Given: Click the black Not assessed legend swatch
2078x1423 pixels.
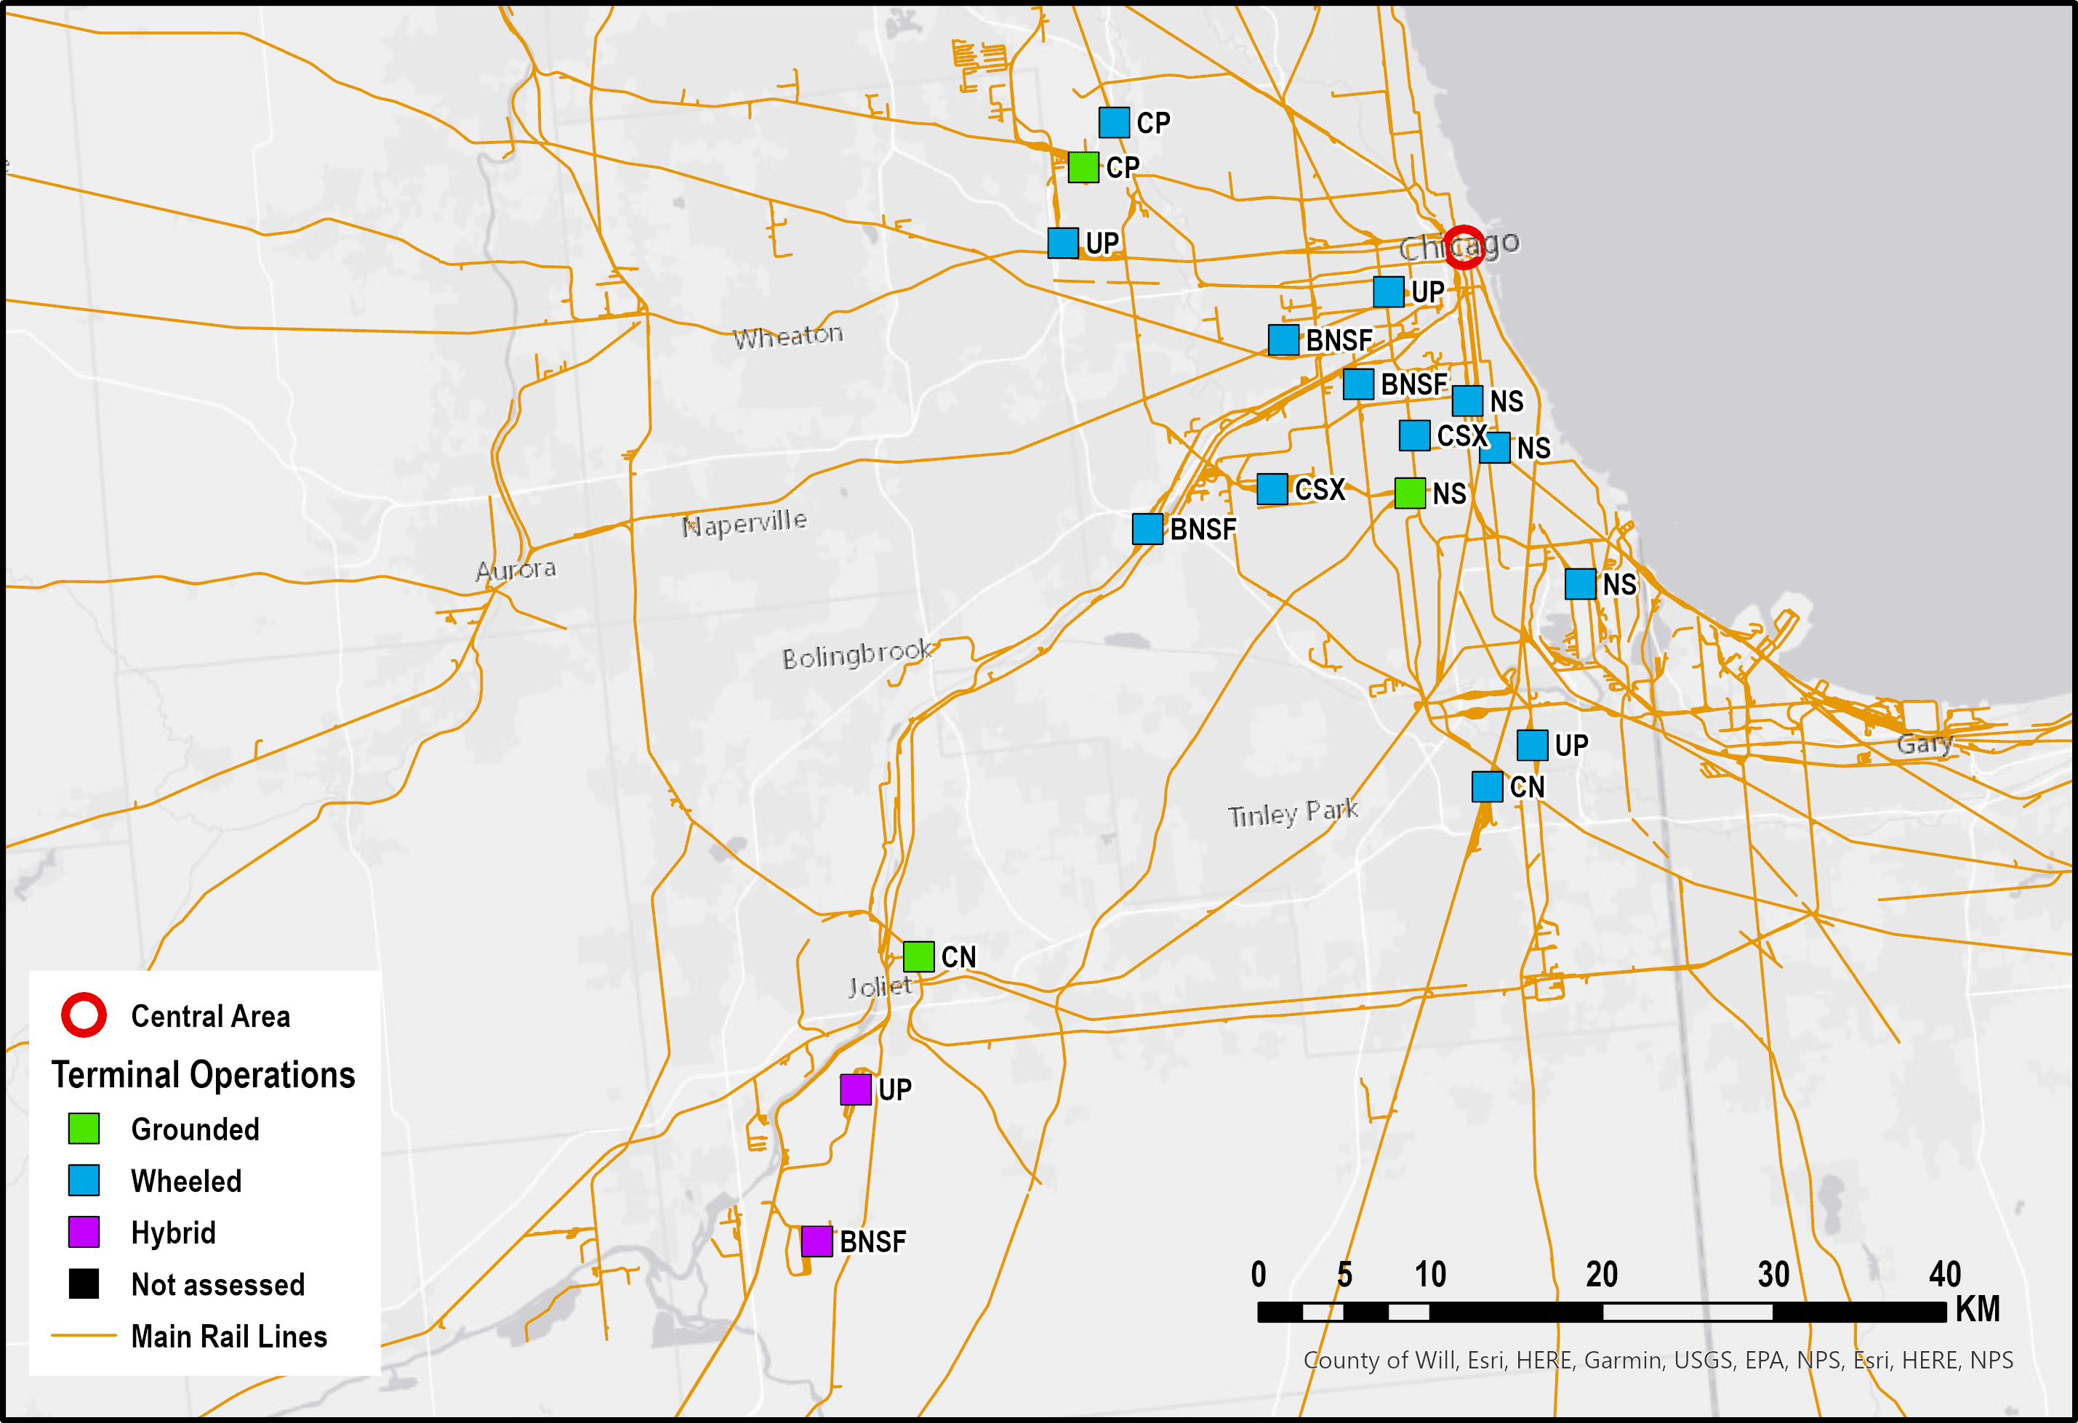Looking at the screenshot, I should 84,1284.
